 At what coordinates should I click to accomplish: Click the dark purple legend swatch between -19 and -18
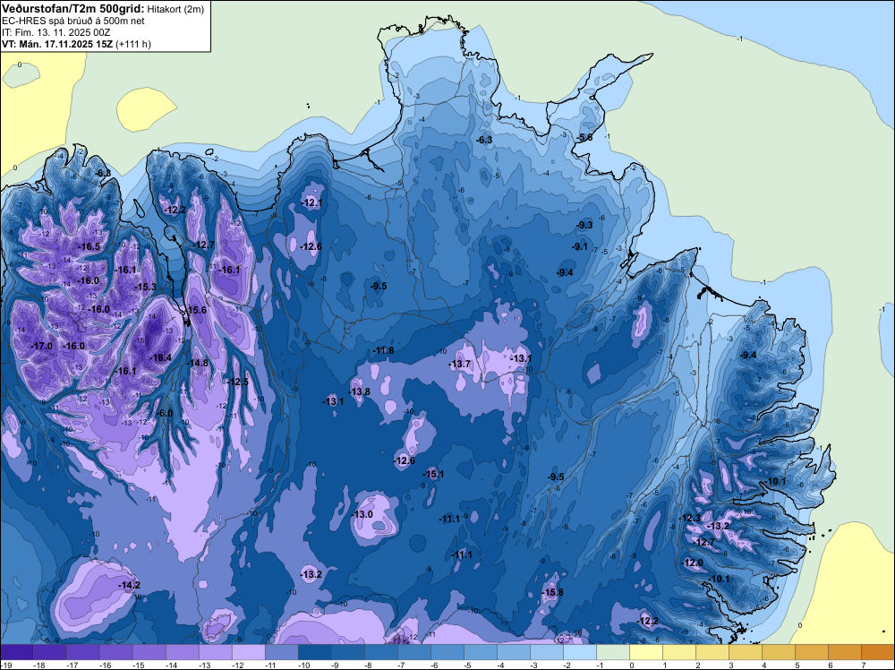pos(17,652)
